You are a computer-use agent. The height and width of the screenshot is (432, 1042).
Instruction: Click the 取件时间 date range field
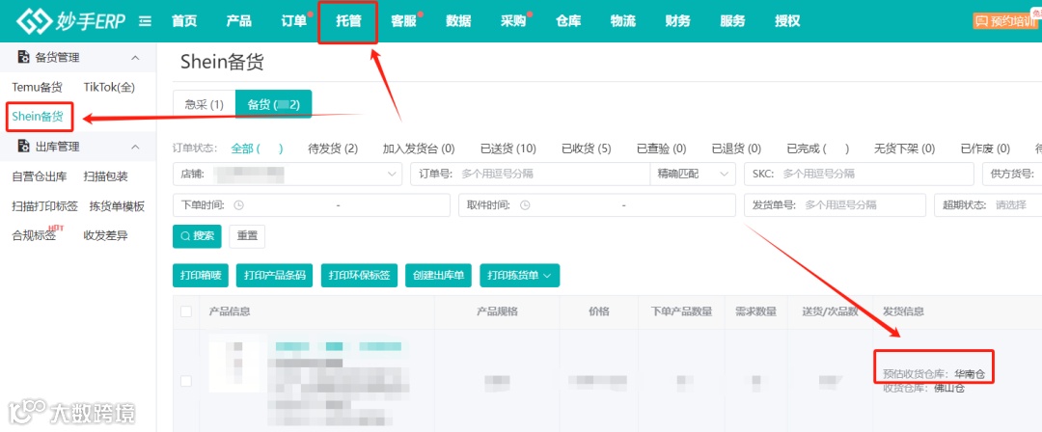click(x=597, y=205)
